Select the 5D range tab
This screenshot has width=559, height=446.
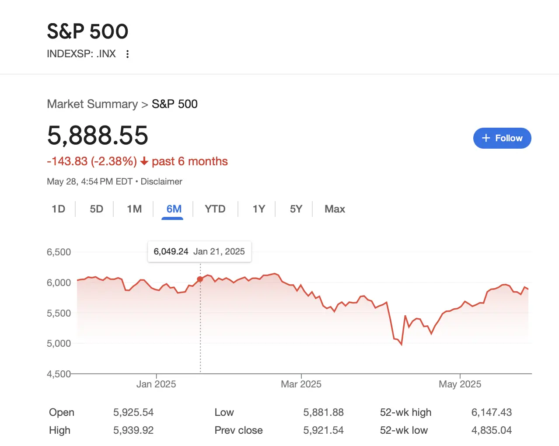click(x=96, y=209)
